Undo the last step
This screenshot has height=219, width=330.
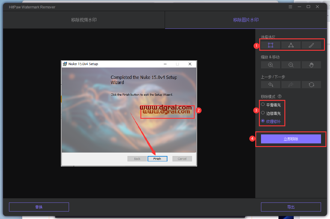(x=270, y=85)
